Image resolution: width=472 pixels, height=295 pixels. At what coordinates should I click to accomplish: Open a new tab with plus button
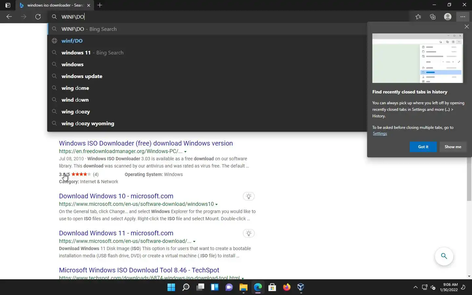100,5
